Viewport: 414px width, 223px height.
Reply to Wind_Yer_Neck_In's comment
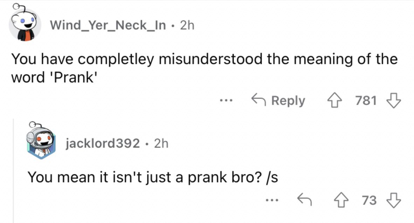[x=278, y=100]
